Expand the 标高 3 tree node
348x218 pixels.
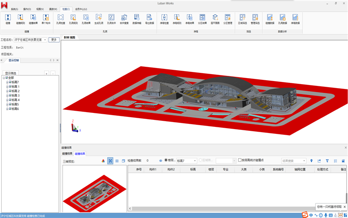(7, 95)
